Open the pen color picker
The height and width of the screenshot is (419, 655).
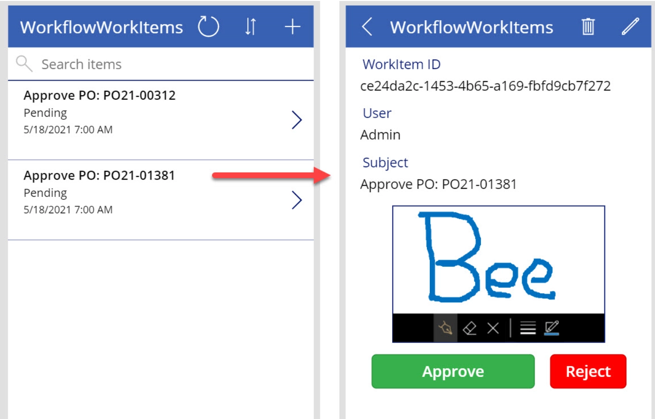pyautogui.click(x=552, y=328)
